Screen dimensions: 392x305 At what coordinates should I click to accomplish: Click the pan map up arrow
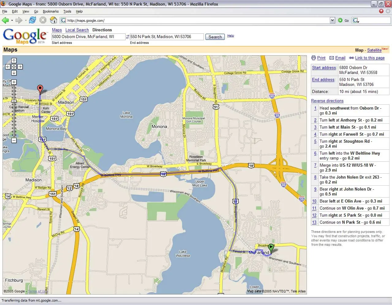click(x=14, y=61)
